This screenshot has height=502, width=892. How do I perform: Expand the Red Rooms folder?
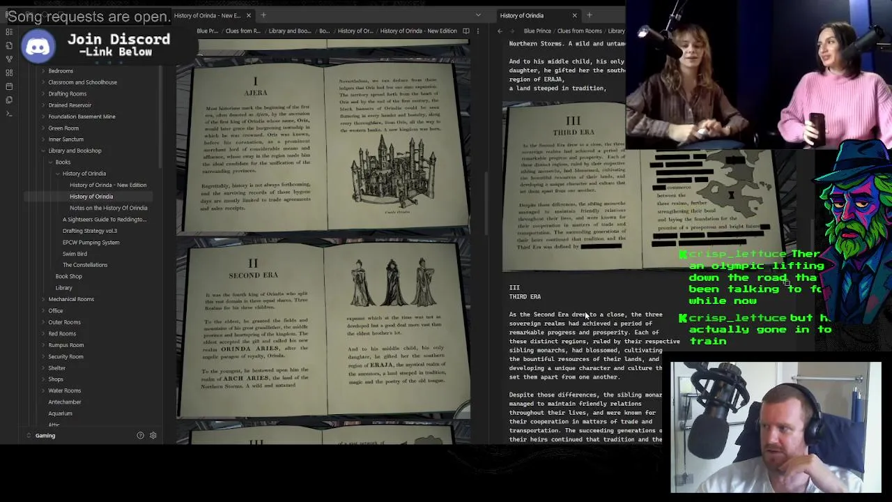[x=43, y=334]
